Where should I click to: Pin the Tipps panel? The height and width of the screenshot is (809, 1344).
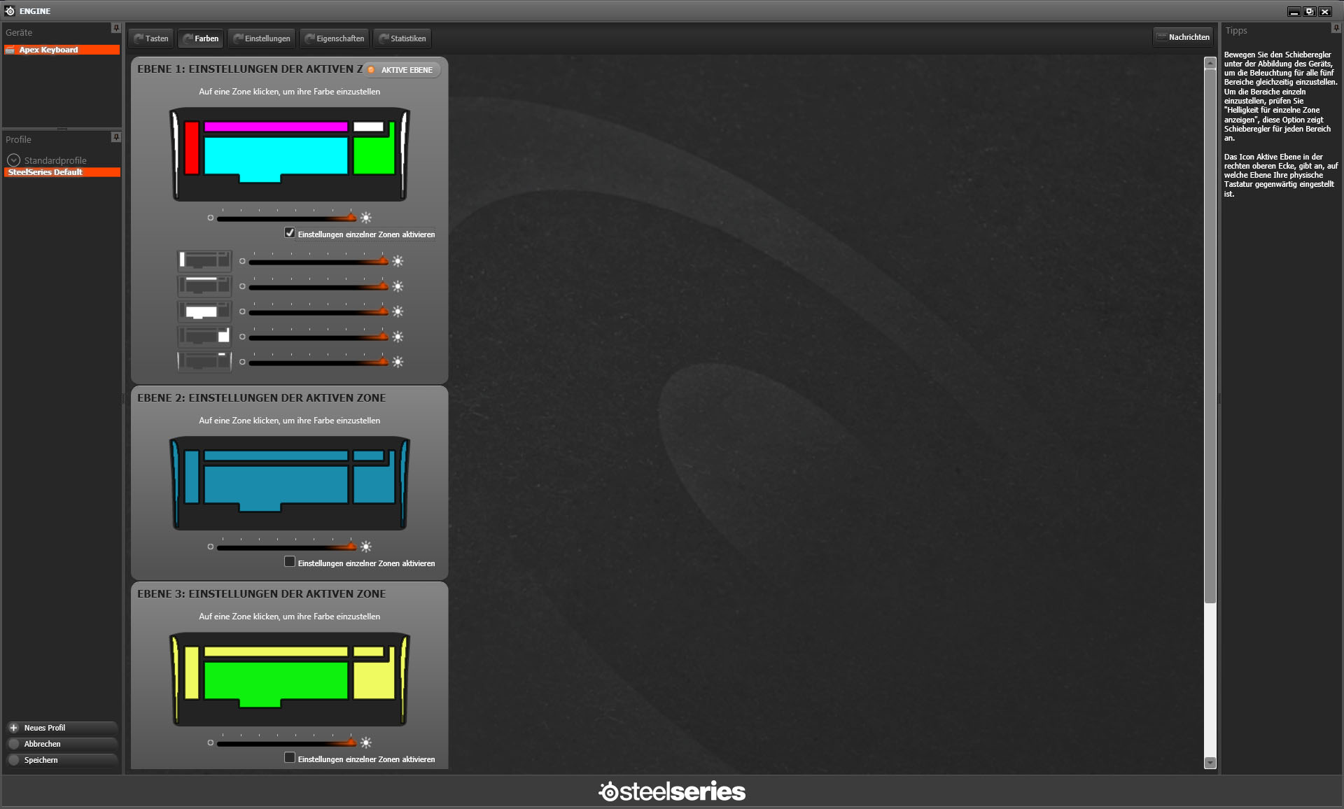coord(1336,28)
